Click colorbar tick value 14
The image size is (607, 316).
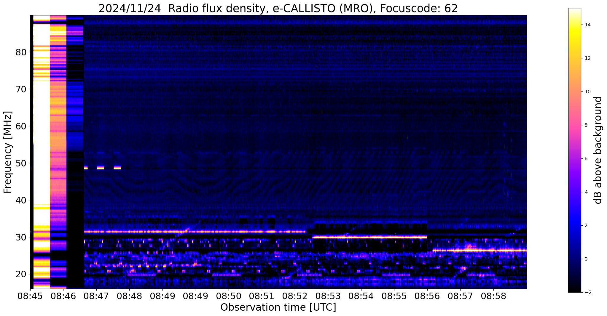[587, 25]
